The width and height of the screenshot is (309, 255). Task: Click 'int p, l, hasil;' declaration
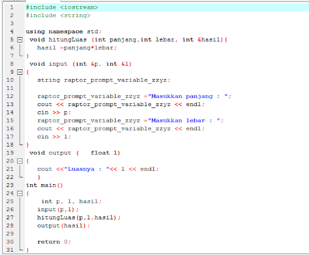click(x=71, y=201)
